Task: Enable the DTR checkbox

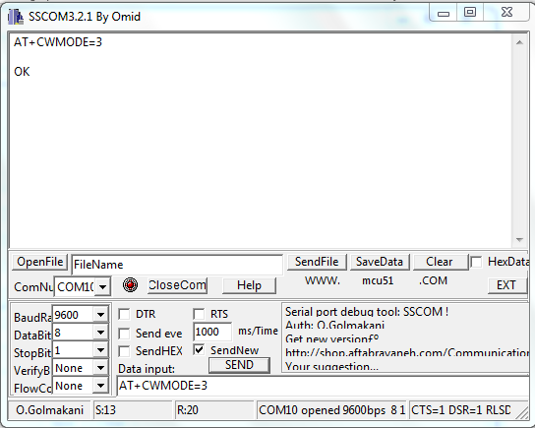Action: point(124,314)
